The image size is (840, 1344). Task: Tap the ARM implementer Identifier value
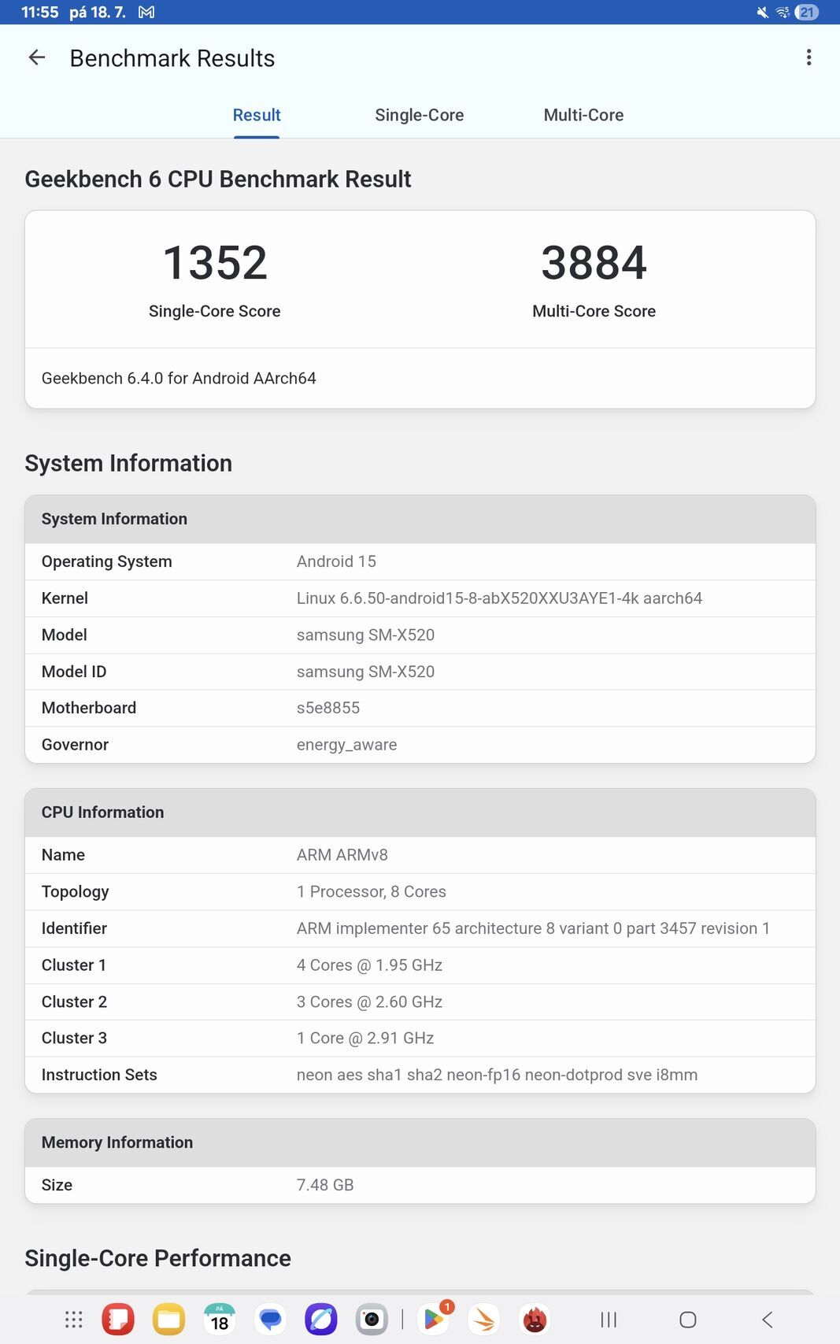coord(533,928)
